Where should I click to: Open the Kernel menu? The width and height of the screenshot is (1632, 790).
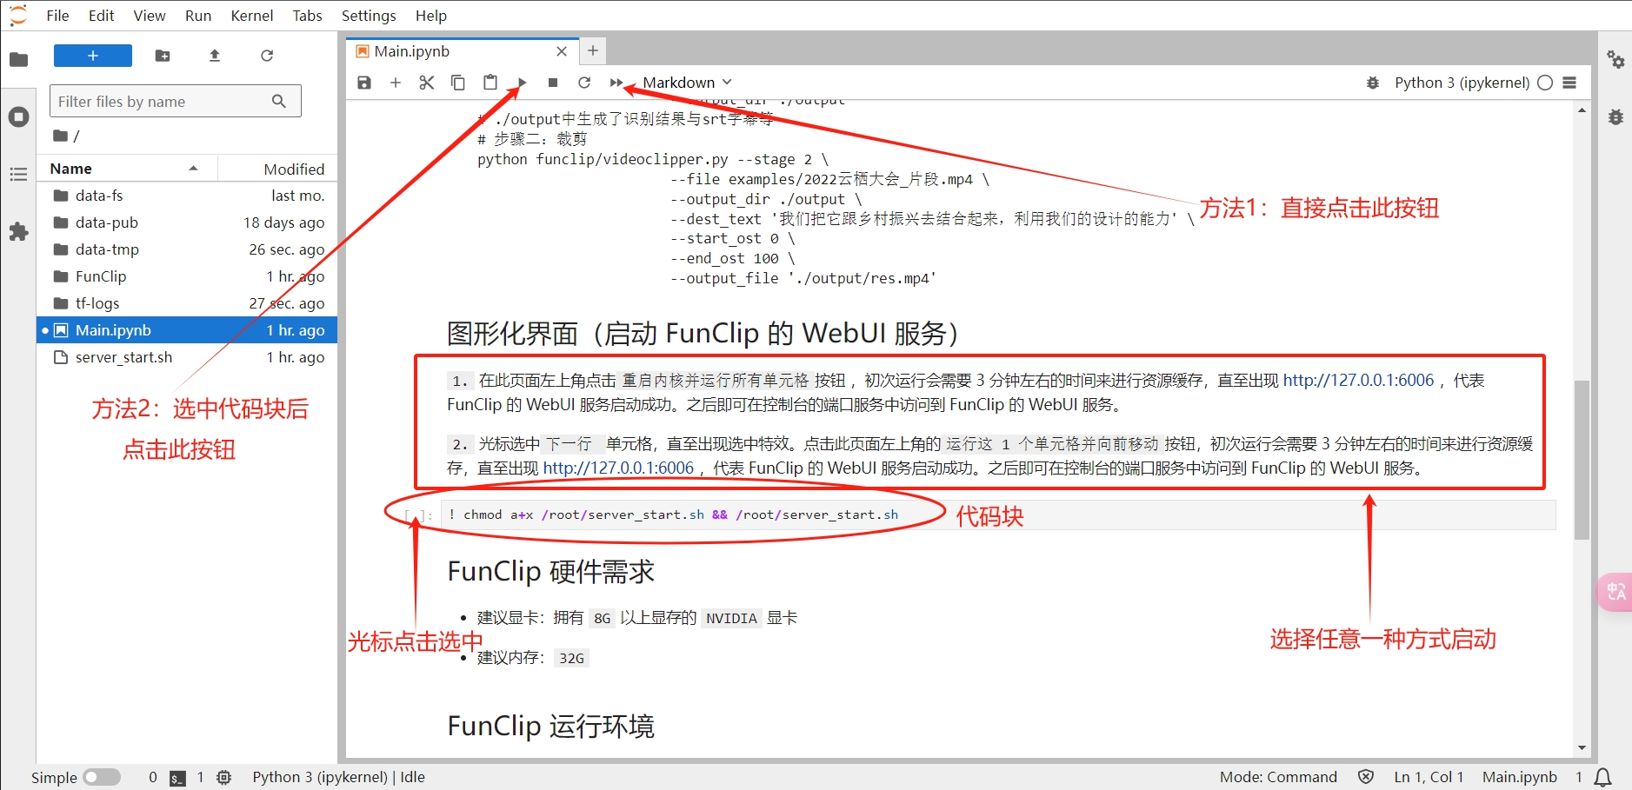[252, 16]
